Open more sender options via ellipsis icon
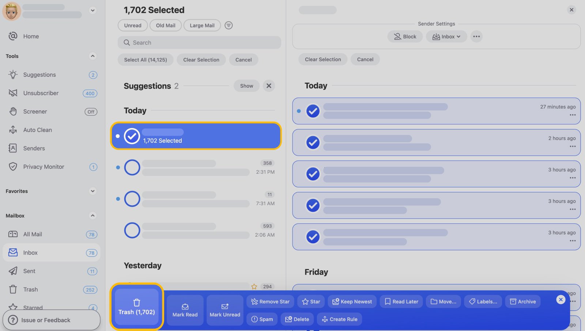This screenshot has height=331, width=585. click(476, 36)
